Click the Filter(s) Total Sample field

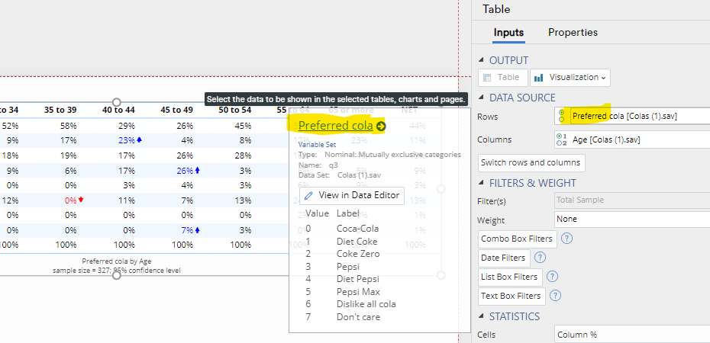[632, 200]
